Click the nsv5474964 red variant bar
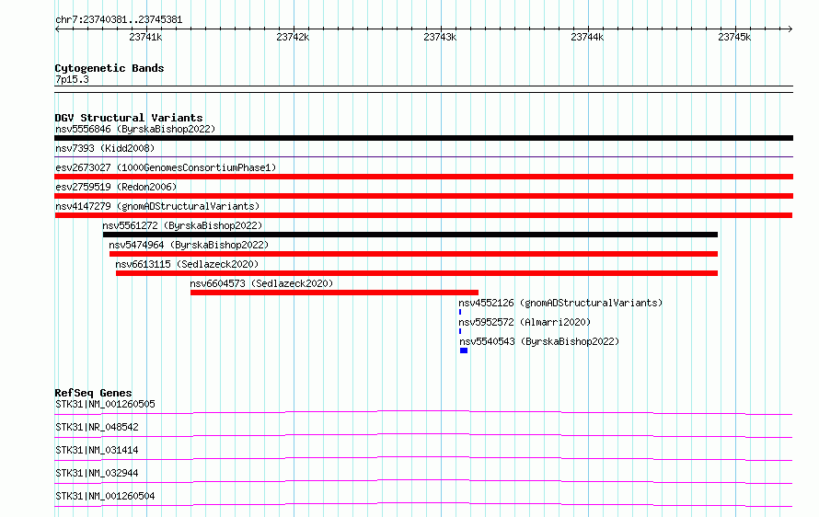The image size is (819, 517). click(x=414, y=254)
